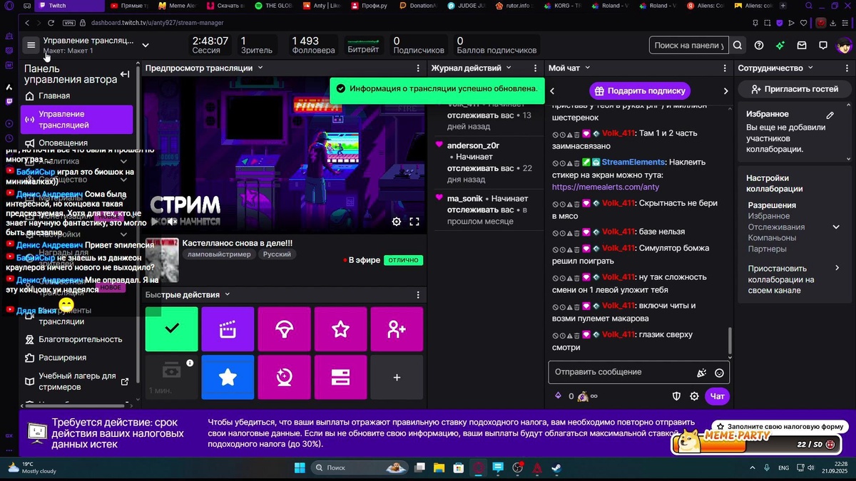The image size is (856, 481).
Task: Click the Русский language tag
Action: pos(277,254)
